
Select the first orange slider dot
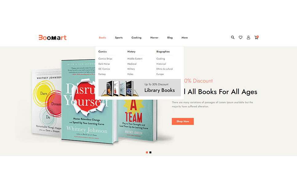coord(147,152)
